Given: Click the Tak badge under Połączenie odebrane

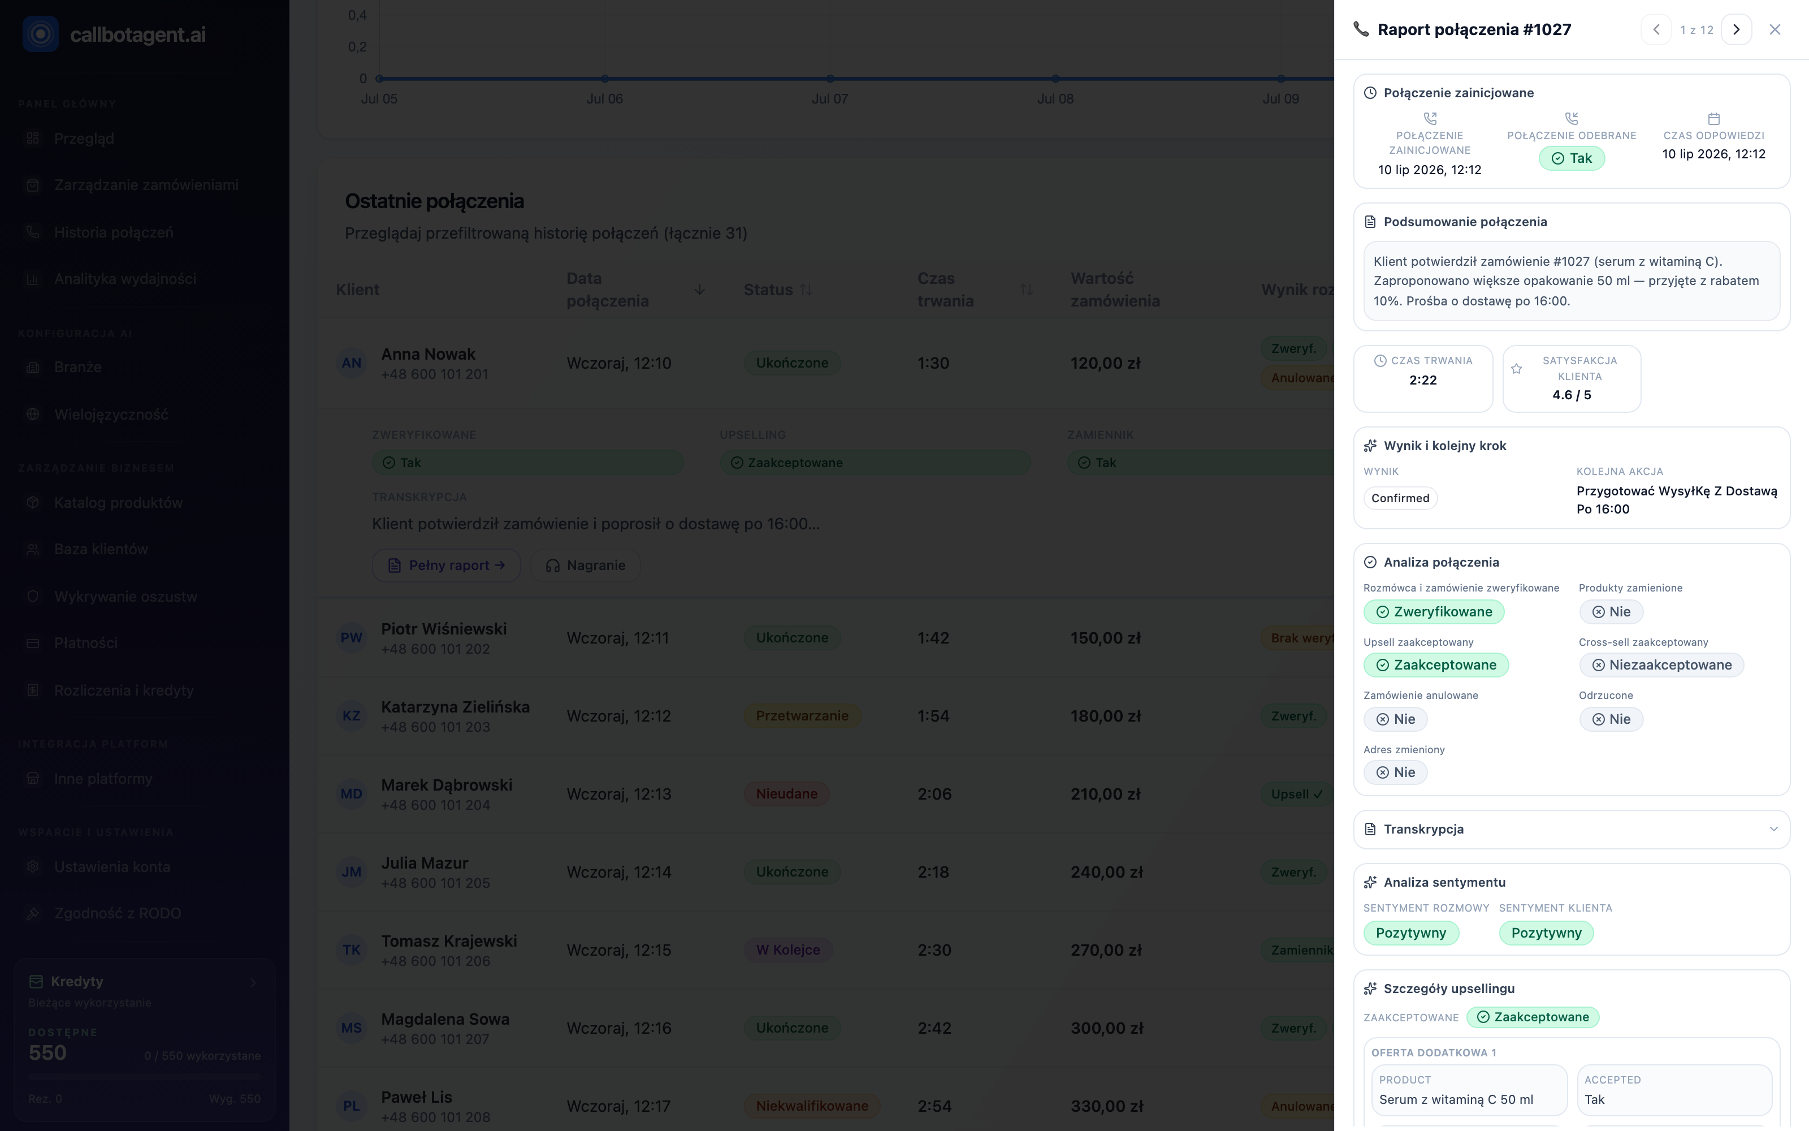Looking at the screenshot, I should (x=1572, y=158).
